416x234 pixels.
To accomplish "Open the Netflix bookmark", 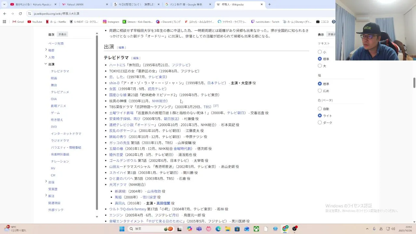I will coord(56,22).
